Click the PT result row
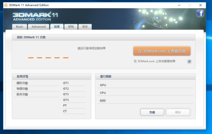The image size is (212, 134). pyautogui.click(x=74, y=105)
